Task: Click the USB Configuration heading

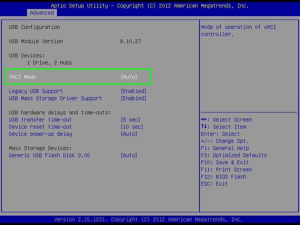Action: (x=34, y=27)
